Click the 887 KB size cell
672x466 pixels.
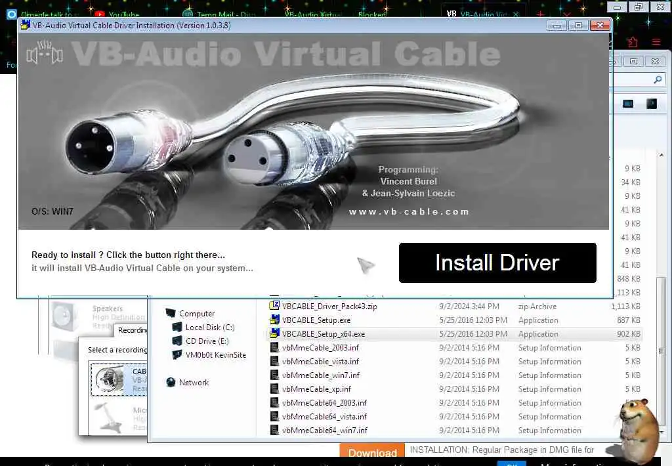pyautogui.click(x=628, y=320)
